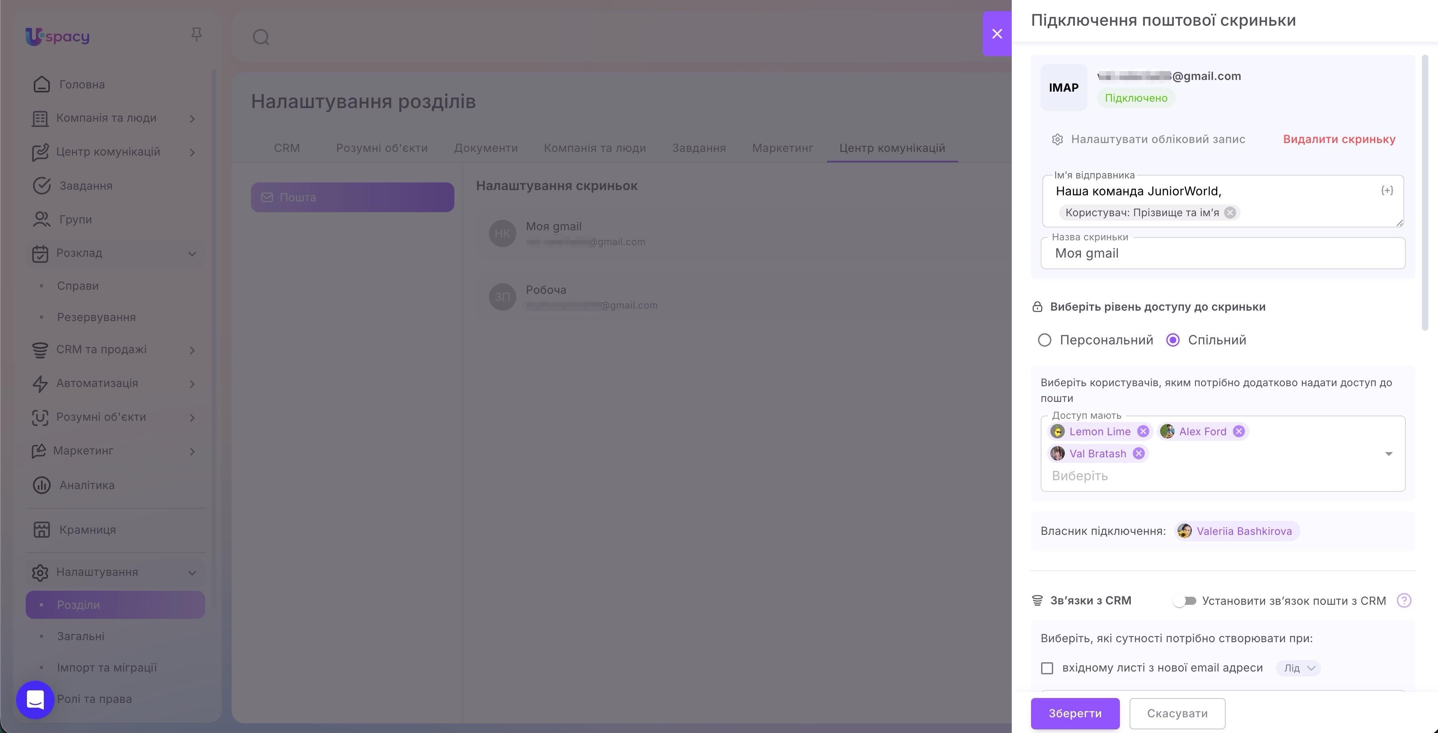Open the search magnifier icon
Image resolution: width=1438 pixels, height=733 pixels.
(x=261, y=37)
